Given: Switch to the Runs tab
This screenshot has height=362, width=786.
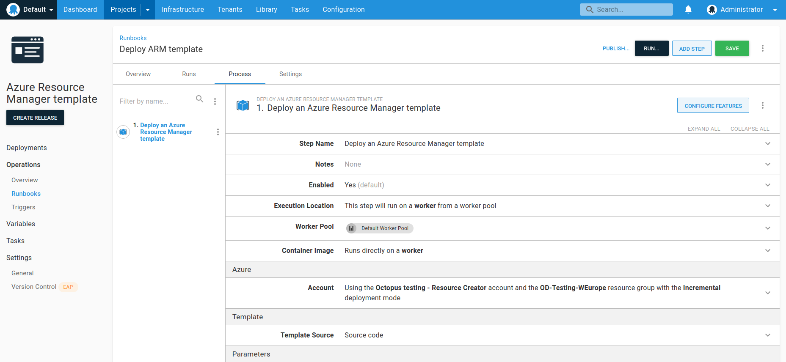Looking at the screenshot, I should (189, 74).
